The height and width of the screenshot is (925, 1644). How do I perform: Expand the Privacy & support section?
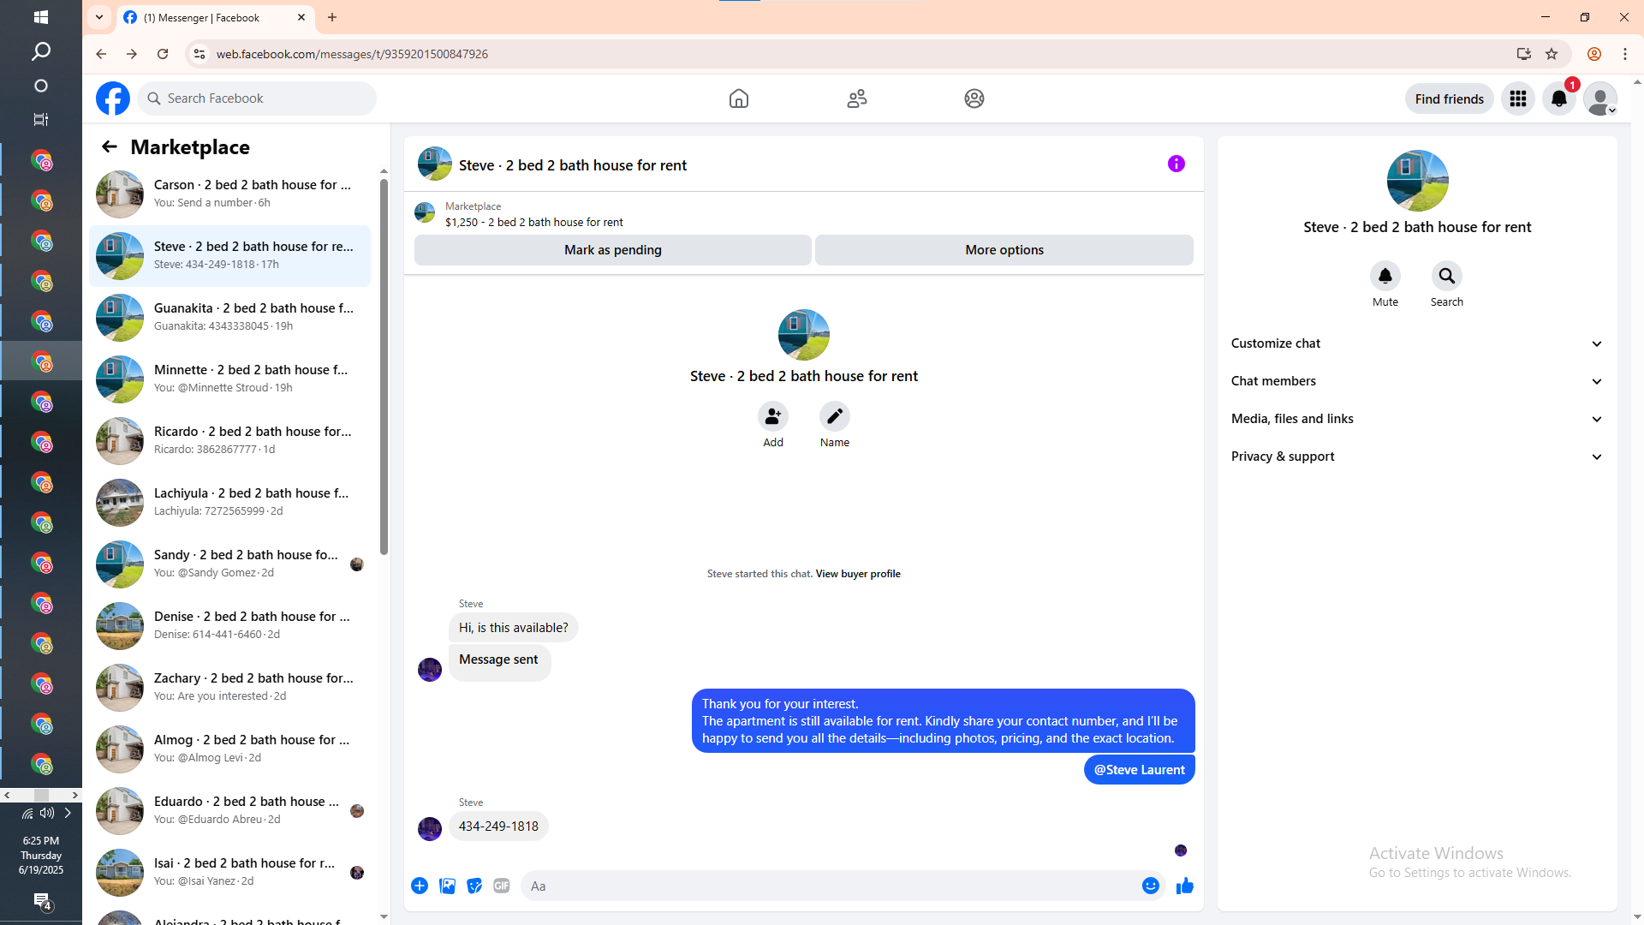[1417, 457]
